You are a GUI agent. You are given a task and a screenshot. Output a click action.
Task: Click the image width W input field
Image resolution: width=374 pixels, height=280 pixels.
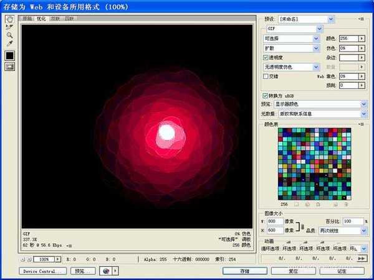pyautogui.click(x=275, y=222)
